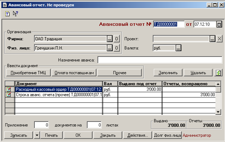The height and width of the screenshot is (142, 225).
Task: Click the help question mark icon
Action: coord(7,13)
